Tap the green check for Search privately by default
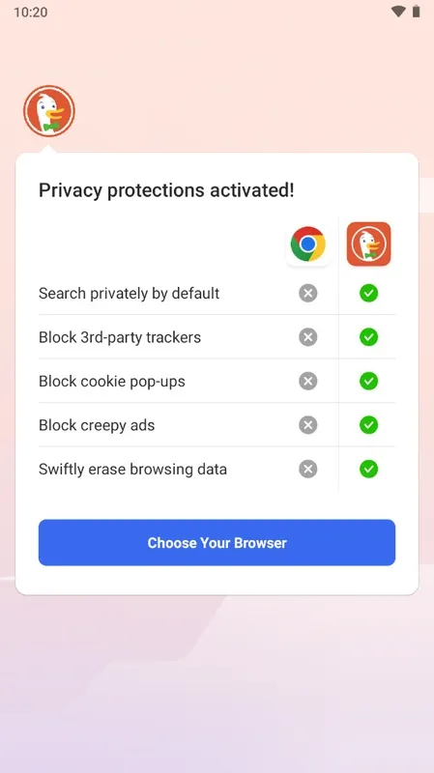Screen dimensions: 434x773 point(368,294)
